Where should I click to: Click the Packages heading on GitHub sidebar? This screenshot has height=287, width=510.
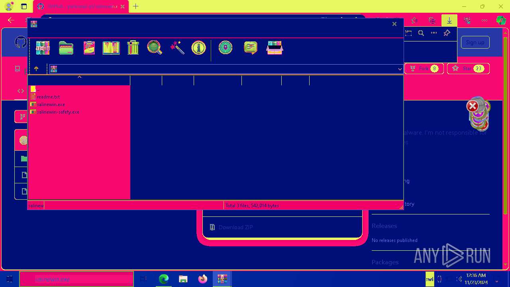385,262
